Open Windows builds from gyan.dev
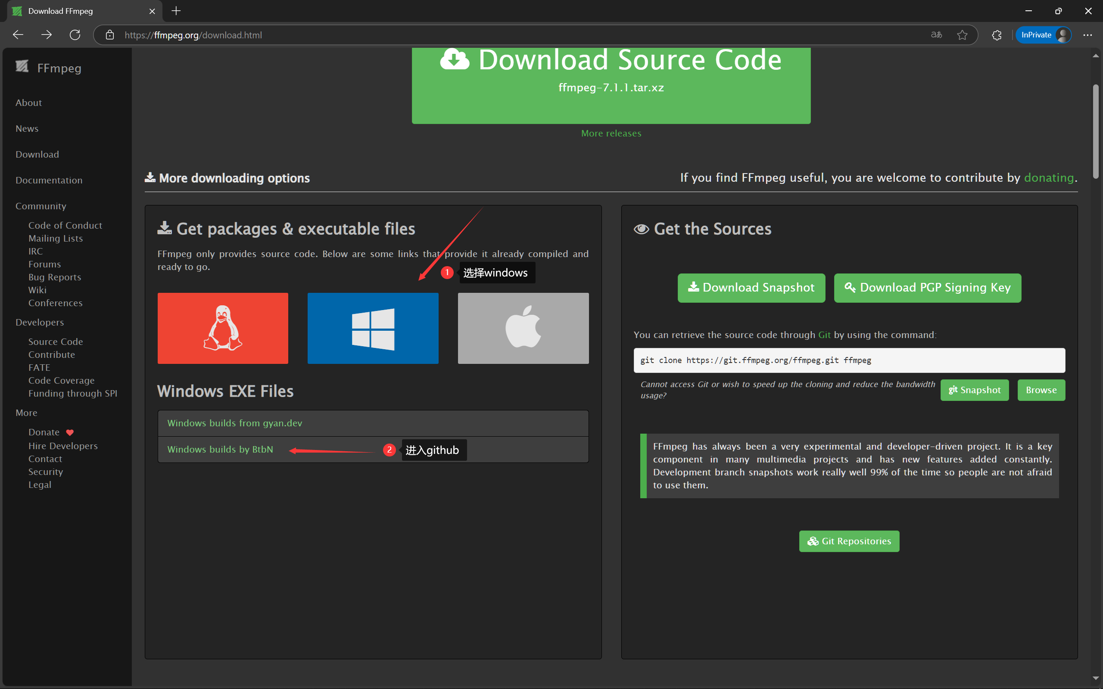Viewport: 1103px width, 689px height. tap(235, 423)
